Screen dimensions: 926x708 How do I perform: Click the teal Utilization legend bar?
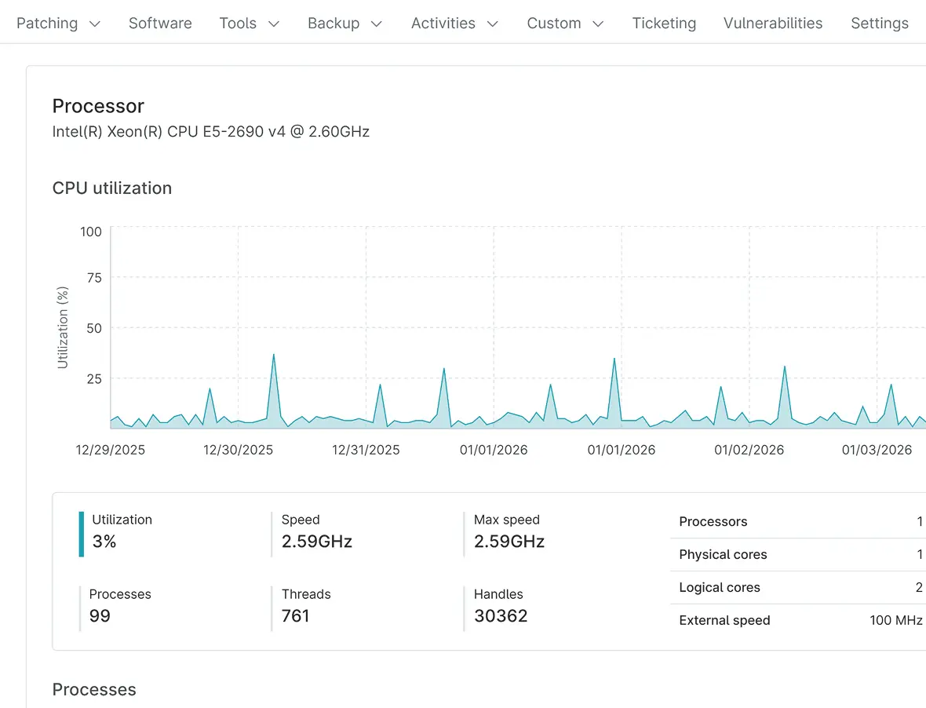pos(82,534)
